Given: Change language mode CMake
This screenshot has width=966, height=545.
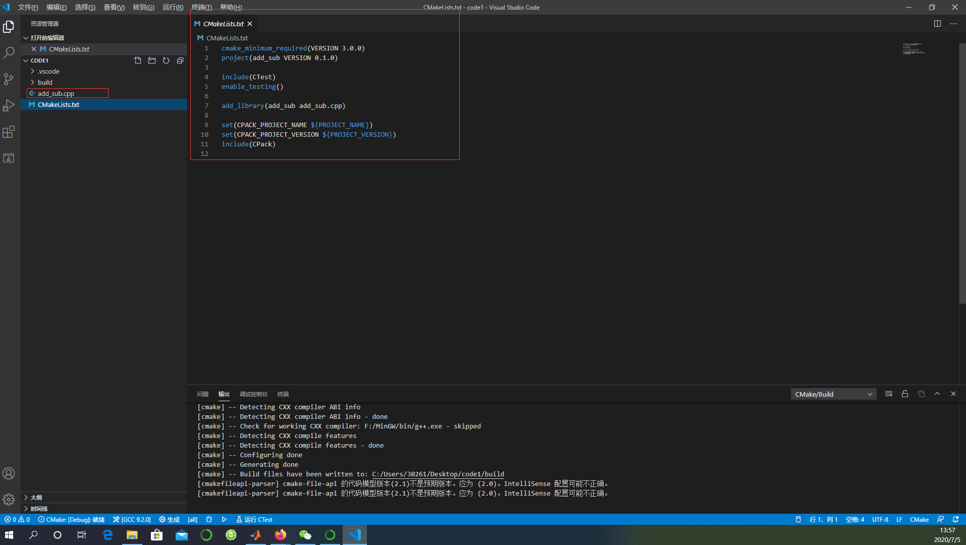Looking at the screenshot, I should 919,519.
